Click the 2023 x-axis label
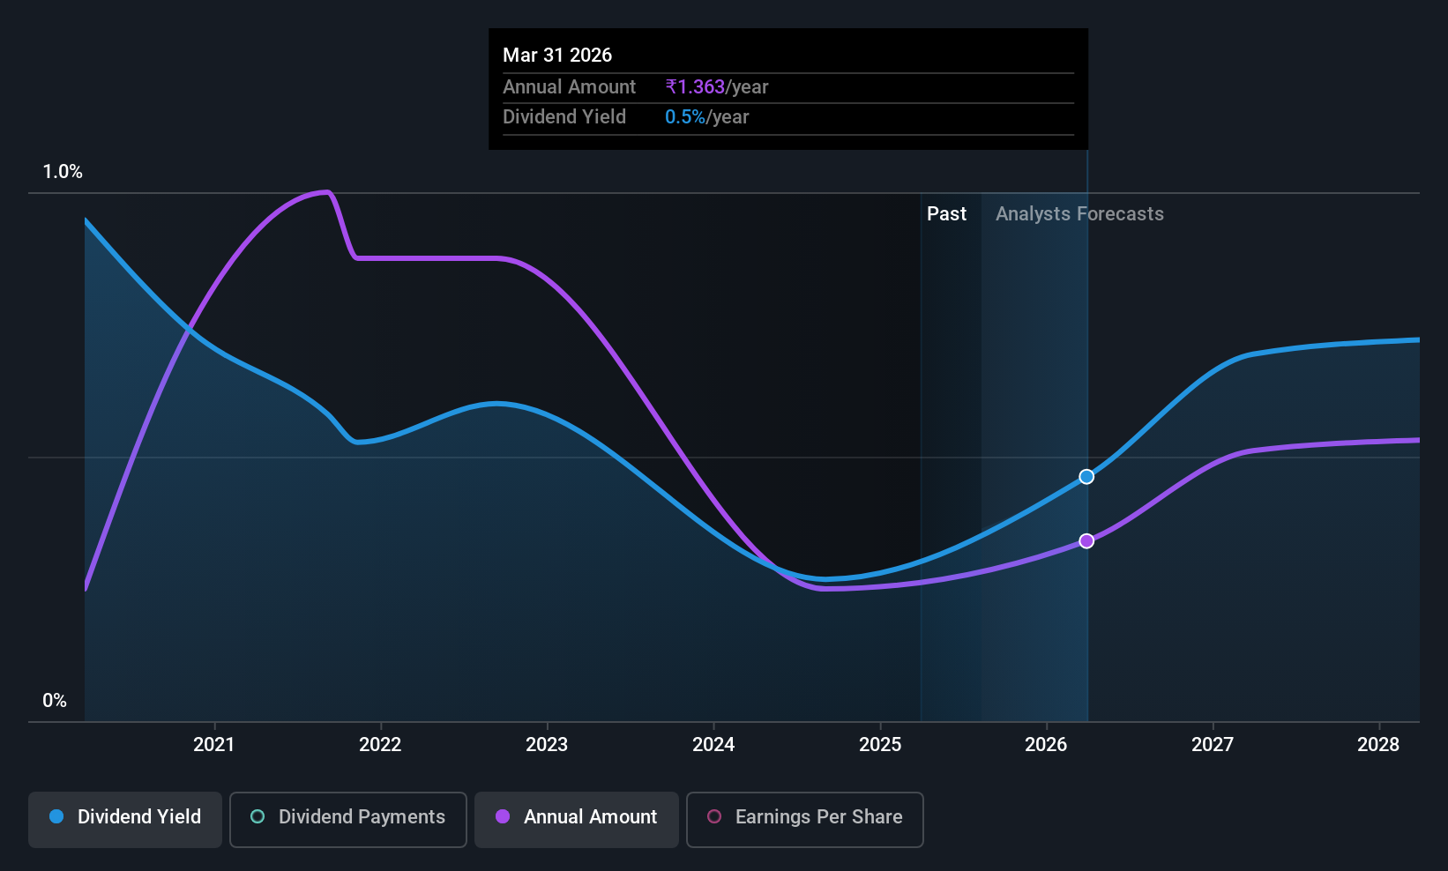This screenshot has width=1448, height=871. point(547,745)
